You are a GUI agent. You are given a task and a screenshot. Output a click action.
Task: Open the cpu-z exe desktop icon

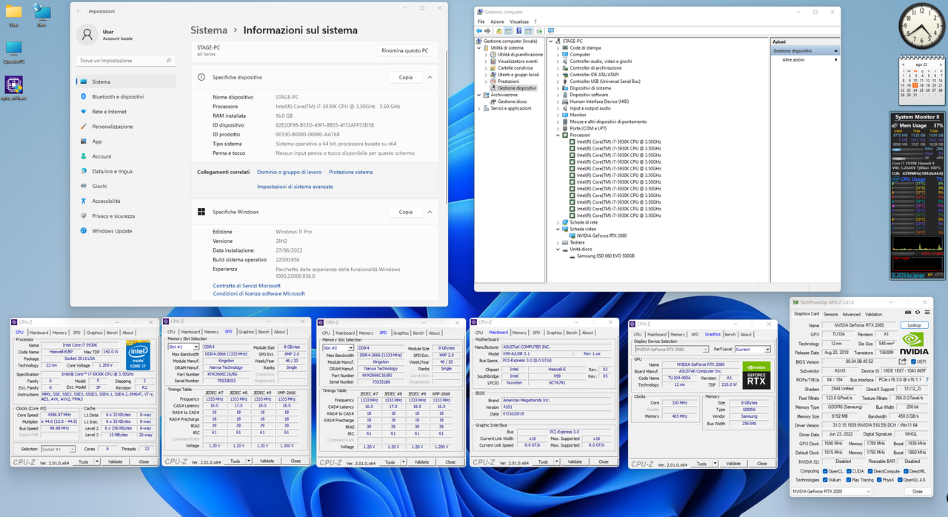13,87
